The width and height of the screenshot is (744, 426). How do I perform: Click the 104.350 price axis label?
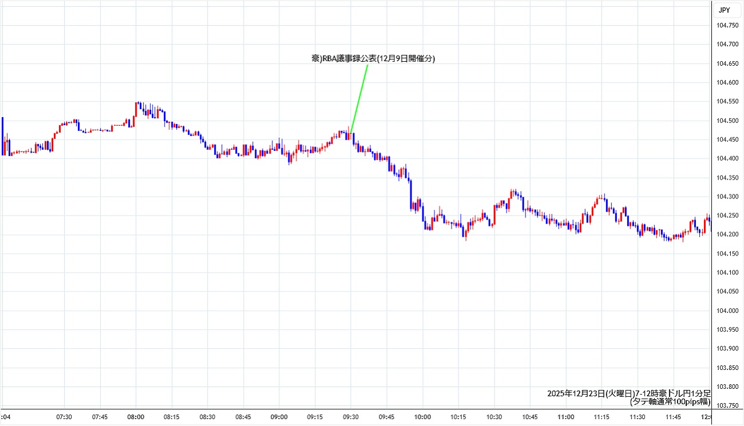tap(729, 178)
